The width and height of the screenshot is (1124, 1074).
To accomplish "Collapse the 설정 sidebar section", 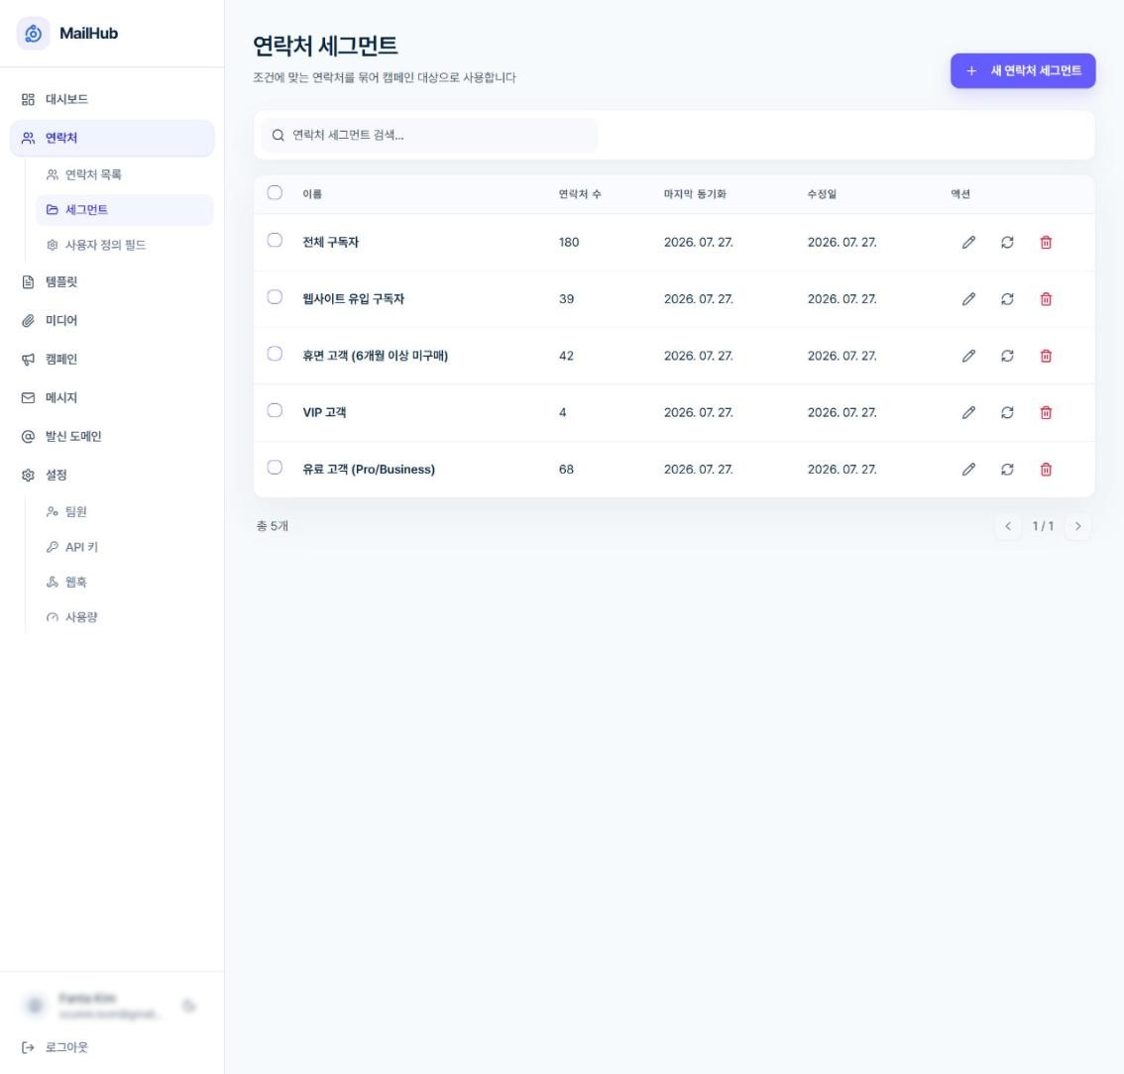I will pyautogui.click(x=112, y=475).
